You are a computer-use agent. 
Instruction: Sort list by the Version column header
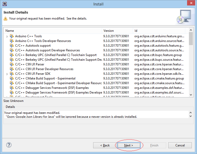pos(117,31)
